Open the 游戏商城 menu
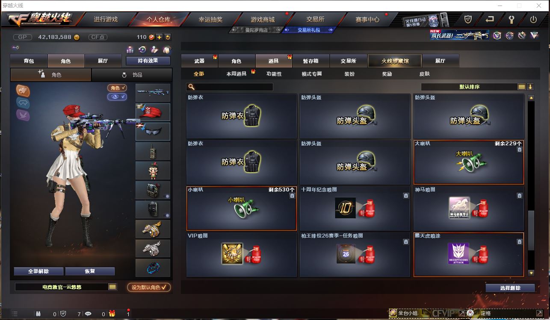 (x=263, y=19)
